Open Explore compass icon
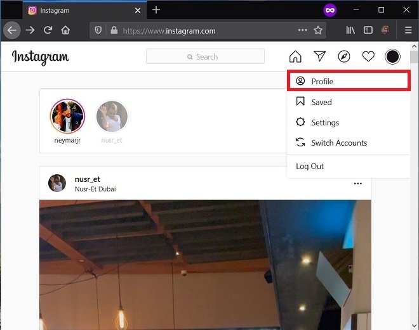This screenshot has width=419, height=330. tap(344, 56)
